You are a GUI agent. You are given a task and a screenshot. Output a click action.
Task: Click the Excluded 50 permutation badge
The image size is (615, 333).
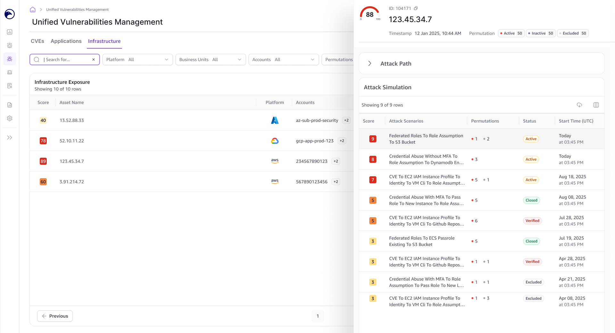click(573, 33)
